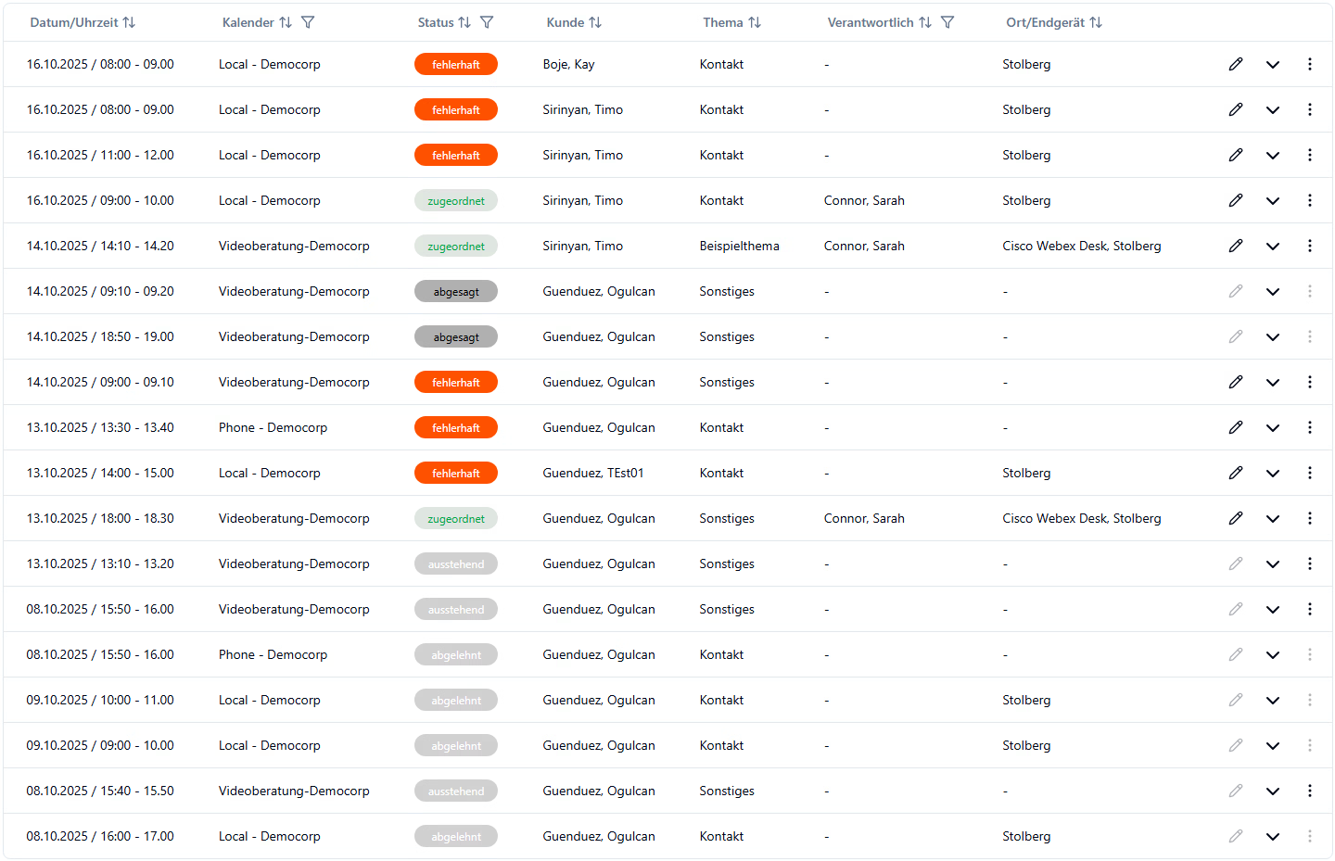Viewport: 1335px width, 861px height.
Task: Edit the Beispielthema appointment with pencil icon
Action: coord(1236,246)
